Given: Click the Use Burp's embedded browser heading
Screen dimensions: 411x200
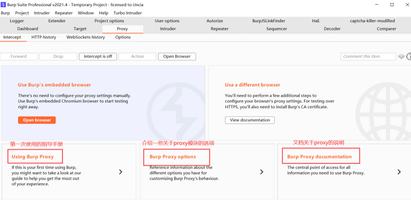Looking at the screenshot, I should click(55, 85).
